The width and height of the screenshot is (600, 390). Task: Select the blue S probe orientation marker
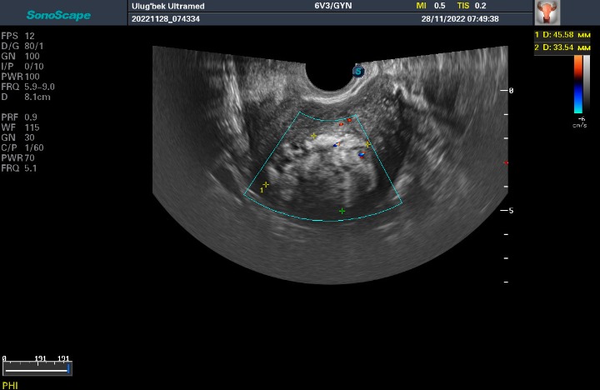pyautogui.click(x=359, y=72)
